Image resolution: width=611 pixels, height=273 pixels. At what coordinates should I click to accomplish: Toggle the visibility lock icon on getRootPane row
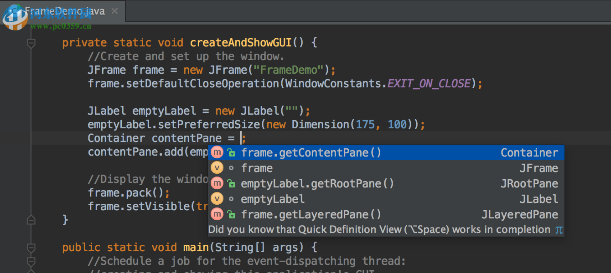232,183
